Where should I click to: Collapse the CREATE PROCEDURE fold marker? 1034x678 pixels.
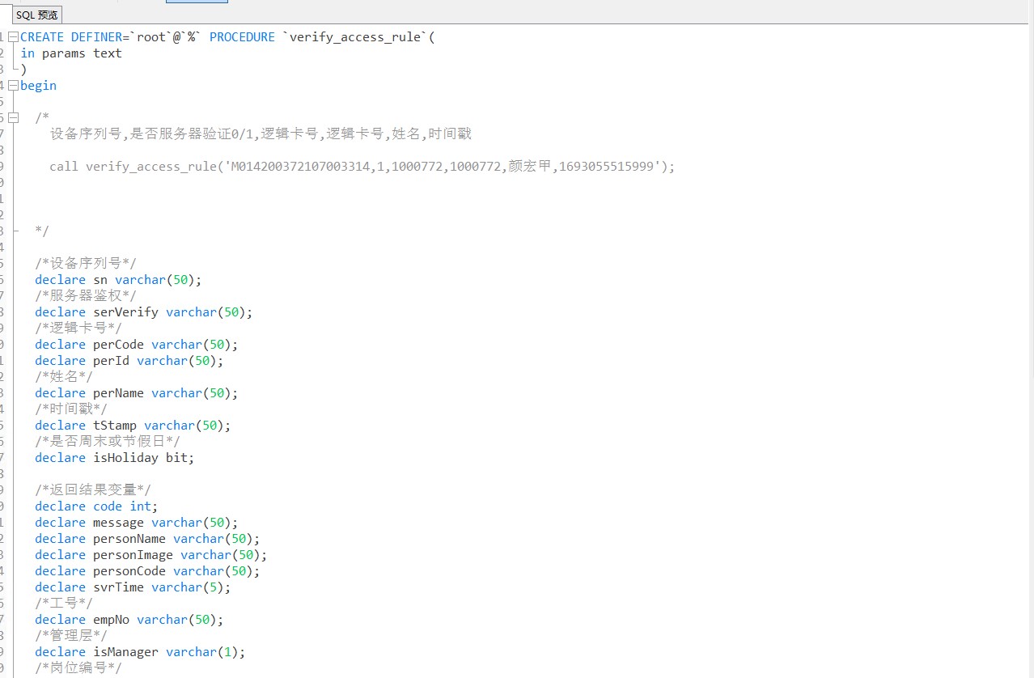pos(13,37)
